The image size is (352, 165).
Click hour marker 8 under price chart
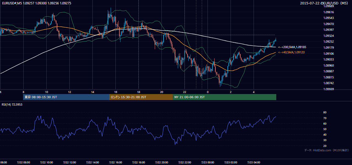click(x=23, y=92)
